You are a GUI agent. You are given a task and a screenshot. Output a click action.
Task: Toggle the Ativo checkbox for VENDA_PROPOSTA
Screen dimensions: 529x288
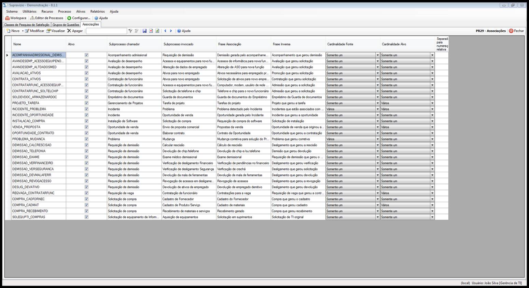click(x=86, y=127)
